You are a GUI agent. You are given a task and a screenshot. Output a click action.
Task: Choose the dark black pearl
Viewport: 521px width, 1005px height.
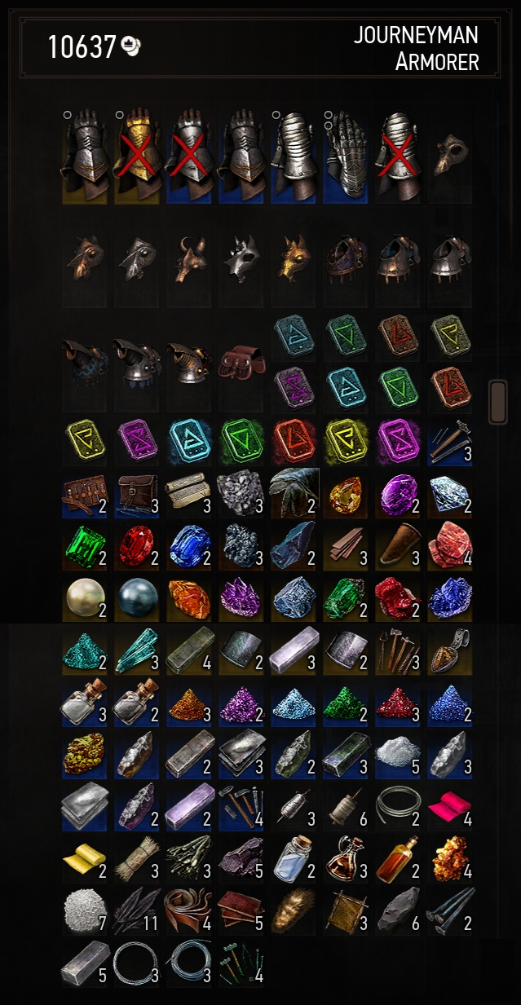click(136, 598)
